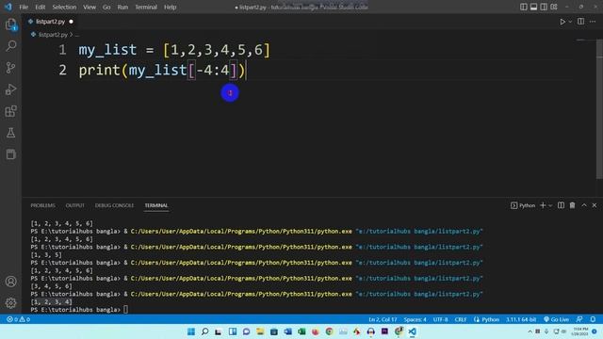603x339 pixels.
Task: Click listpart2.py in the breadcrumb
Action: pyautogui.click(x=53, y=35)
